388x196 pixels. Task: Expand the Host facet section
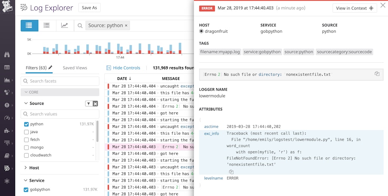26,168
